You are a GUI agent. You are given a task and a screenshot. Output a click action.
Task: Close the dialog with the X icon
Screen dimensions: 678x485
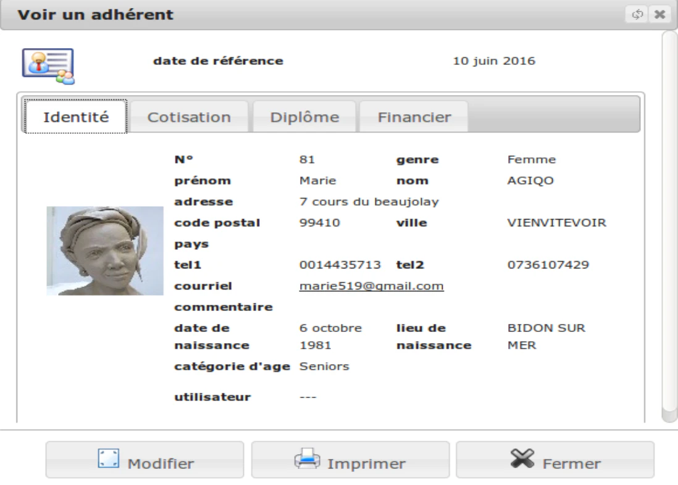[x=659, y=14]
